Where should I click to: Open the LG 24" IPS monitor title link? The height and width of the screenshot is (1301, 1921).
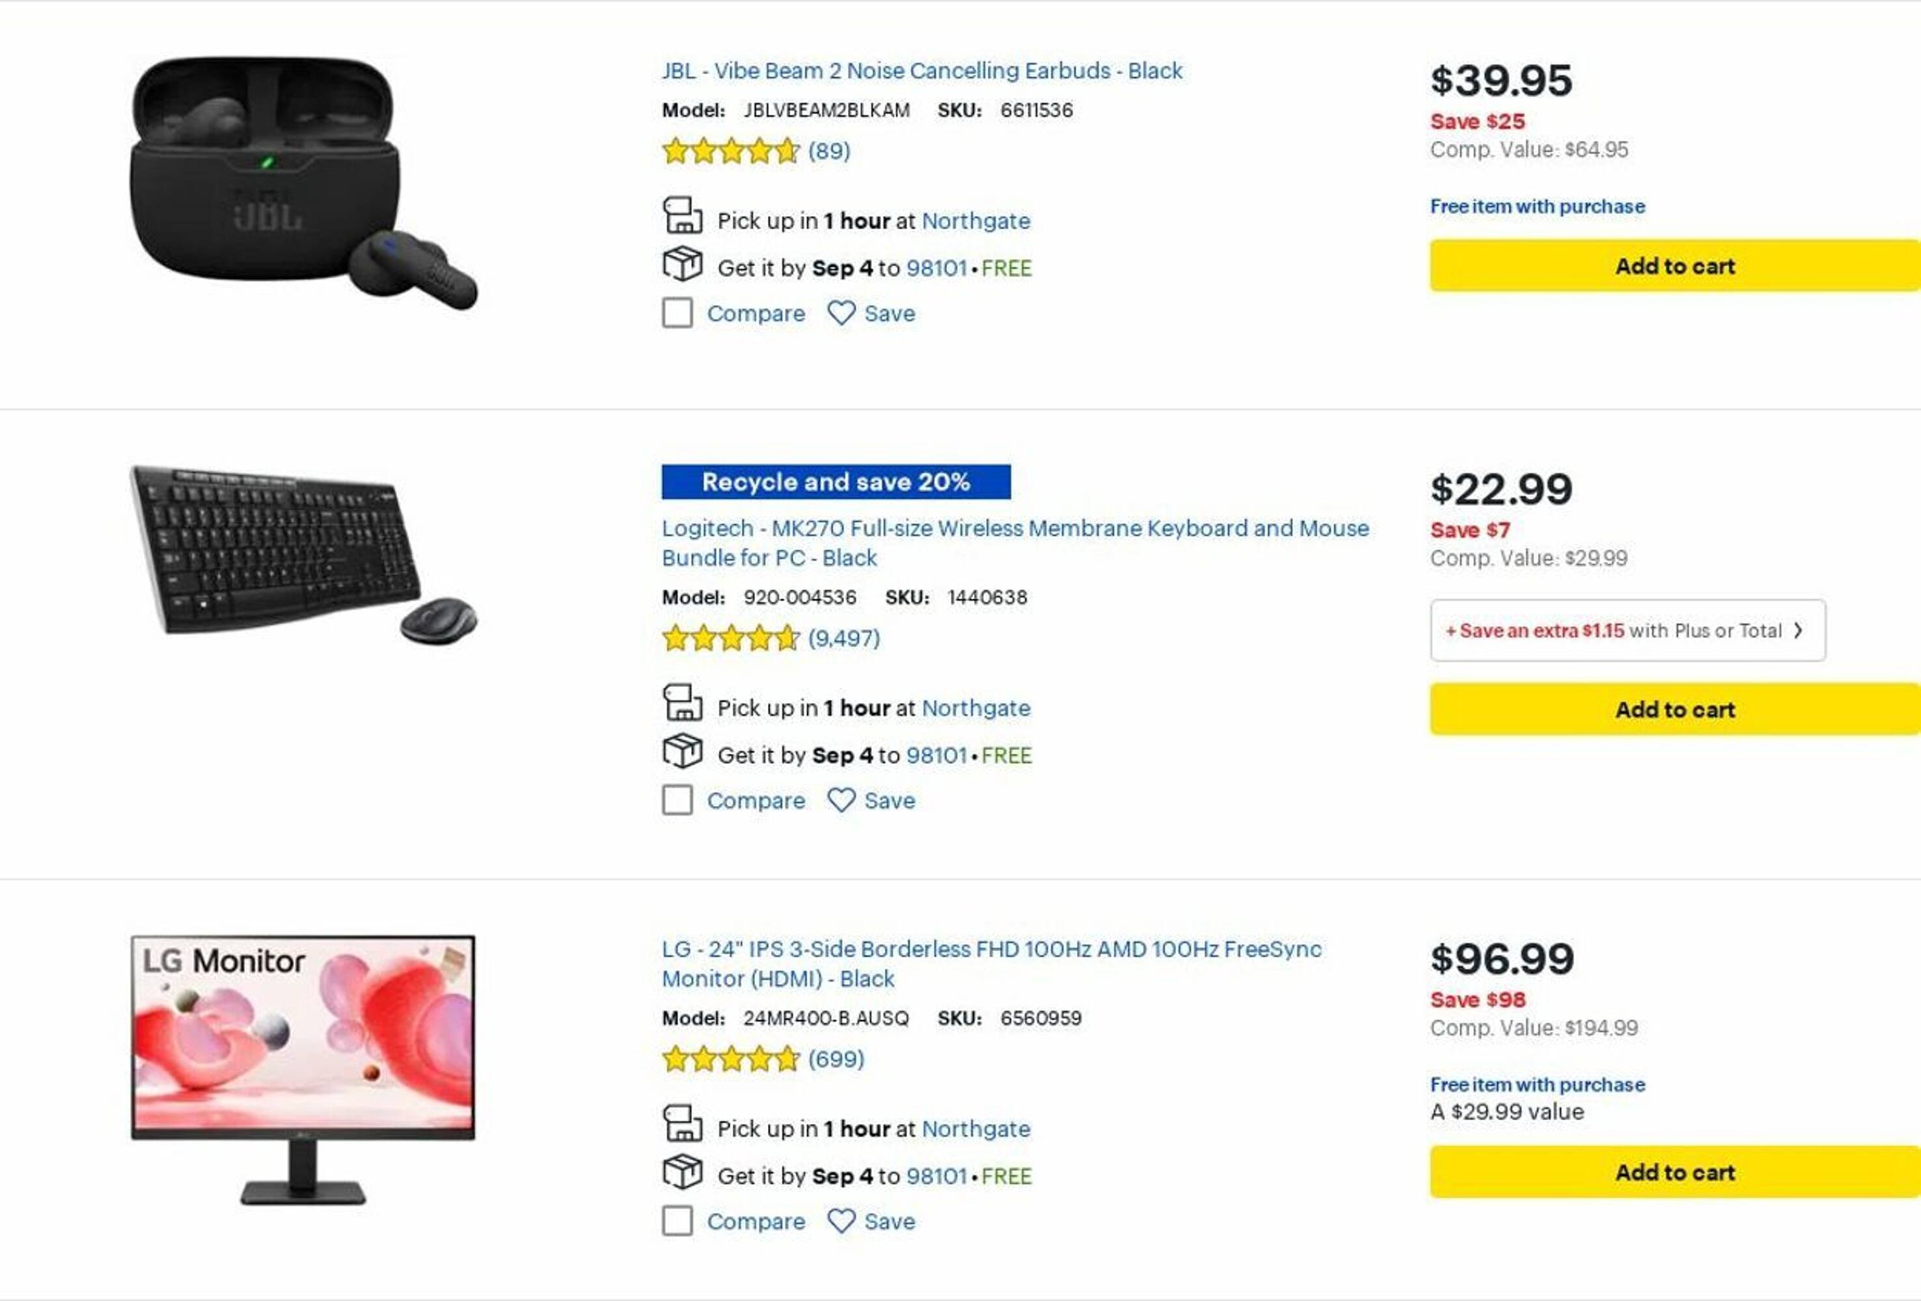click(x=990, y=950)
